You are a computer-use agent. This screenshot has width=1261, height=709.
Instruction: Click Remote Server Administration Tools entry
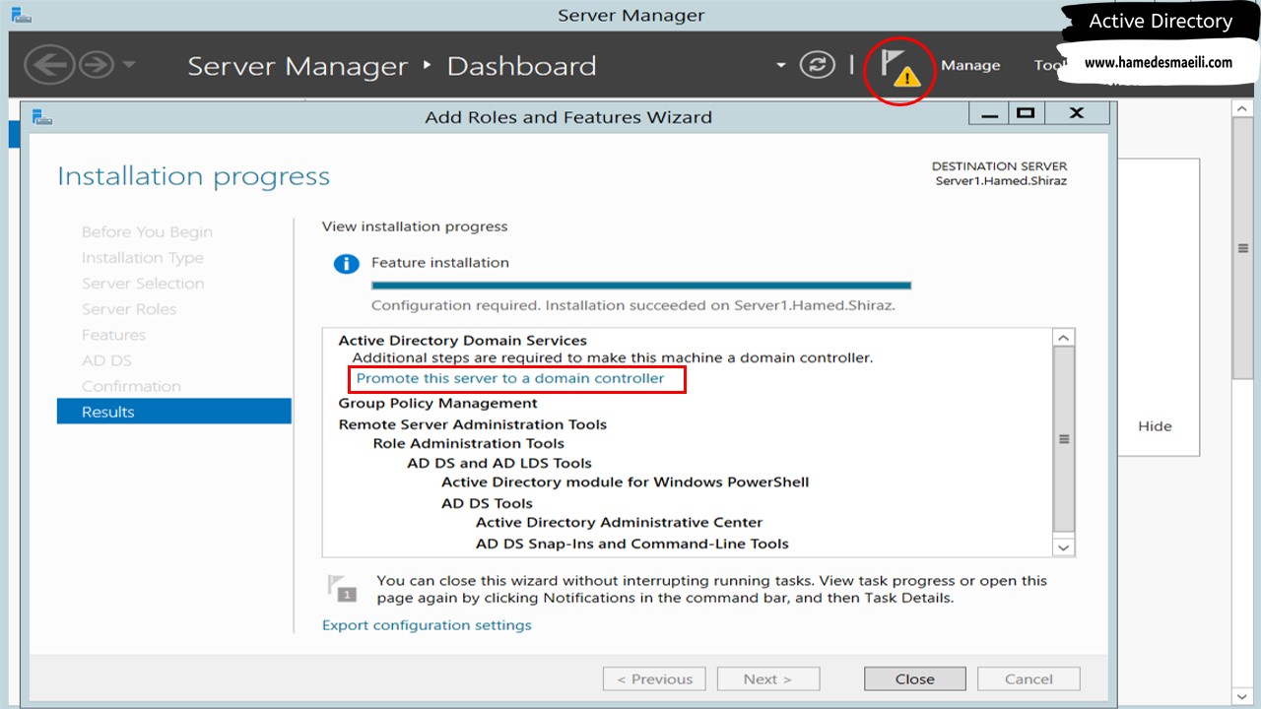(473, 424)
